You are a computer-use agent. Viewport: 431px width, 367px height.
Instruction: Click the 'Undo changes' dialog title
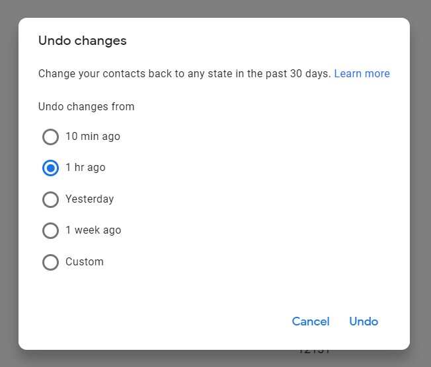pyautogui.click(x=83, y=41)
